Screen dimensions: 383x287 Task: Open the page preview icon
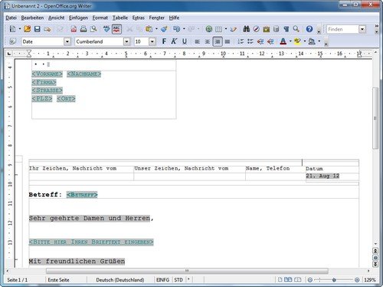93,29
